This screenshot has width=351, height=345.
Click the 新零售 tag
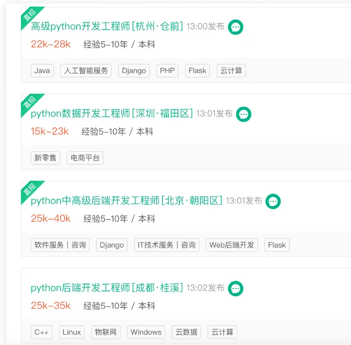[45, 158]
